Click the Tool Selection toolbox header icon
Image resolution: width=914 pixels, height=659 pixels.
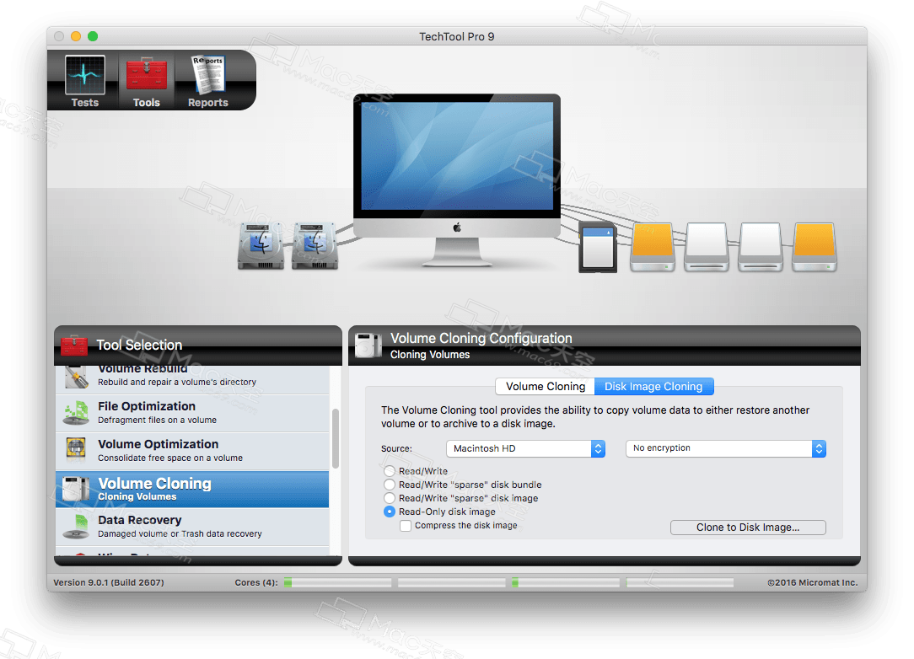[x=74, y=346]
